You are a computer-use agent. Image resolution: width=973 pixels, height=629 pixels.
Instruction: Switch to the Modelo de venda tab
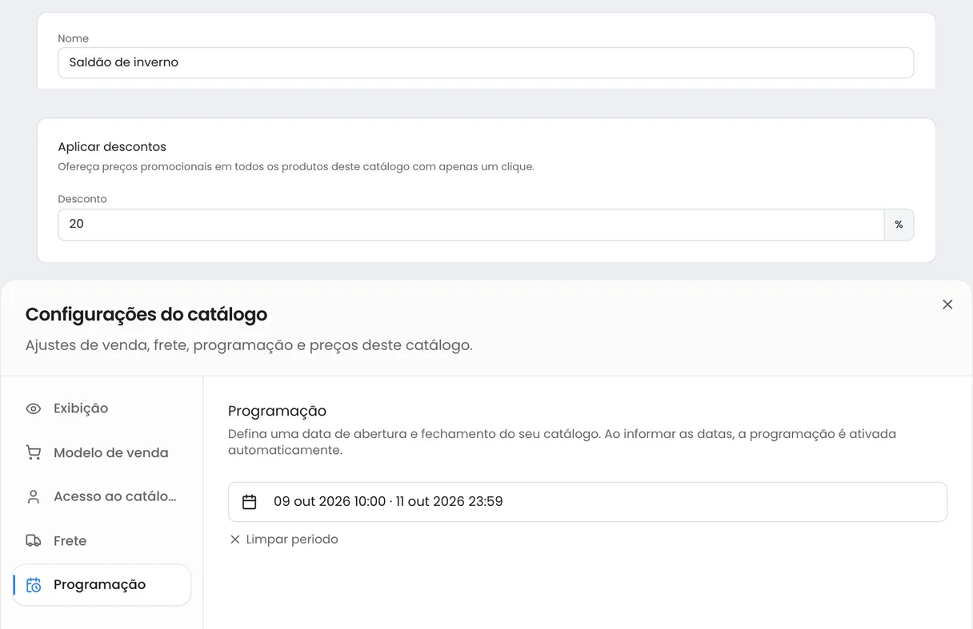102,452
